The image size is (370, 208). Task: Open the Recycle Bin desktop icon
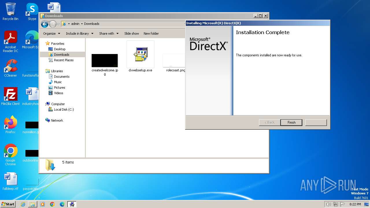point(10,12)
